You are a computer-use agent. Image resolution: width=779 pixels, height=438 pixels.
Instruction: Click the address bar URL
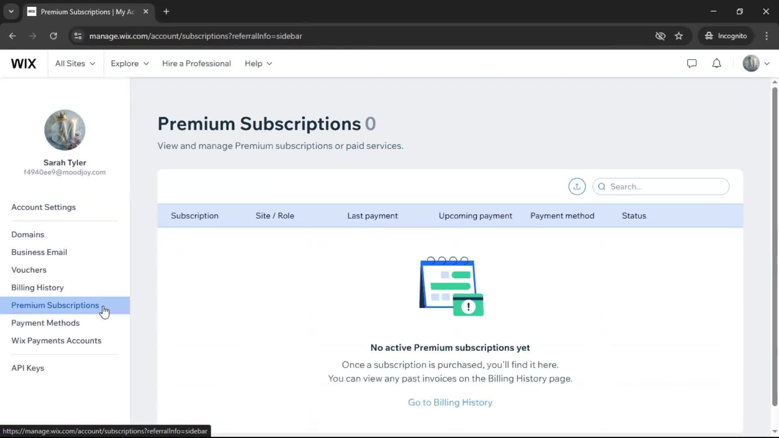click(196, 36)
